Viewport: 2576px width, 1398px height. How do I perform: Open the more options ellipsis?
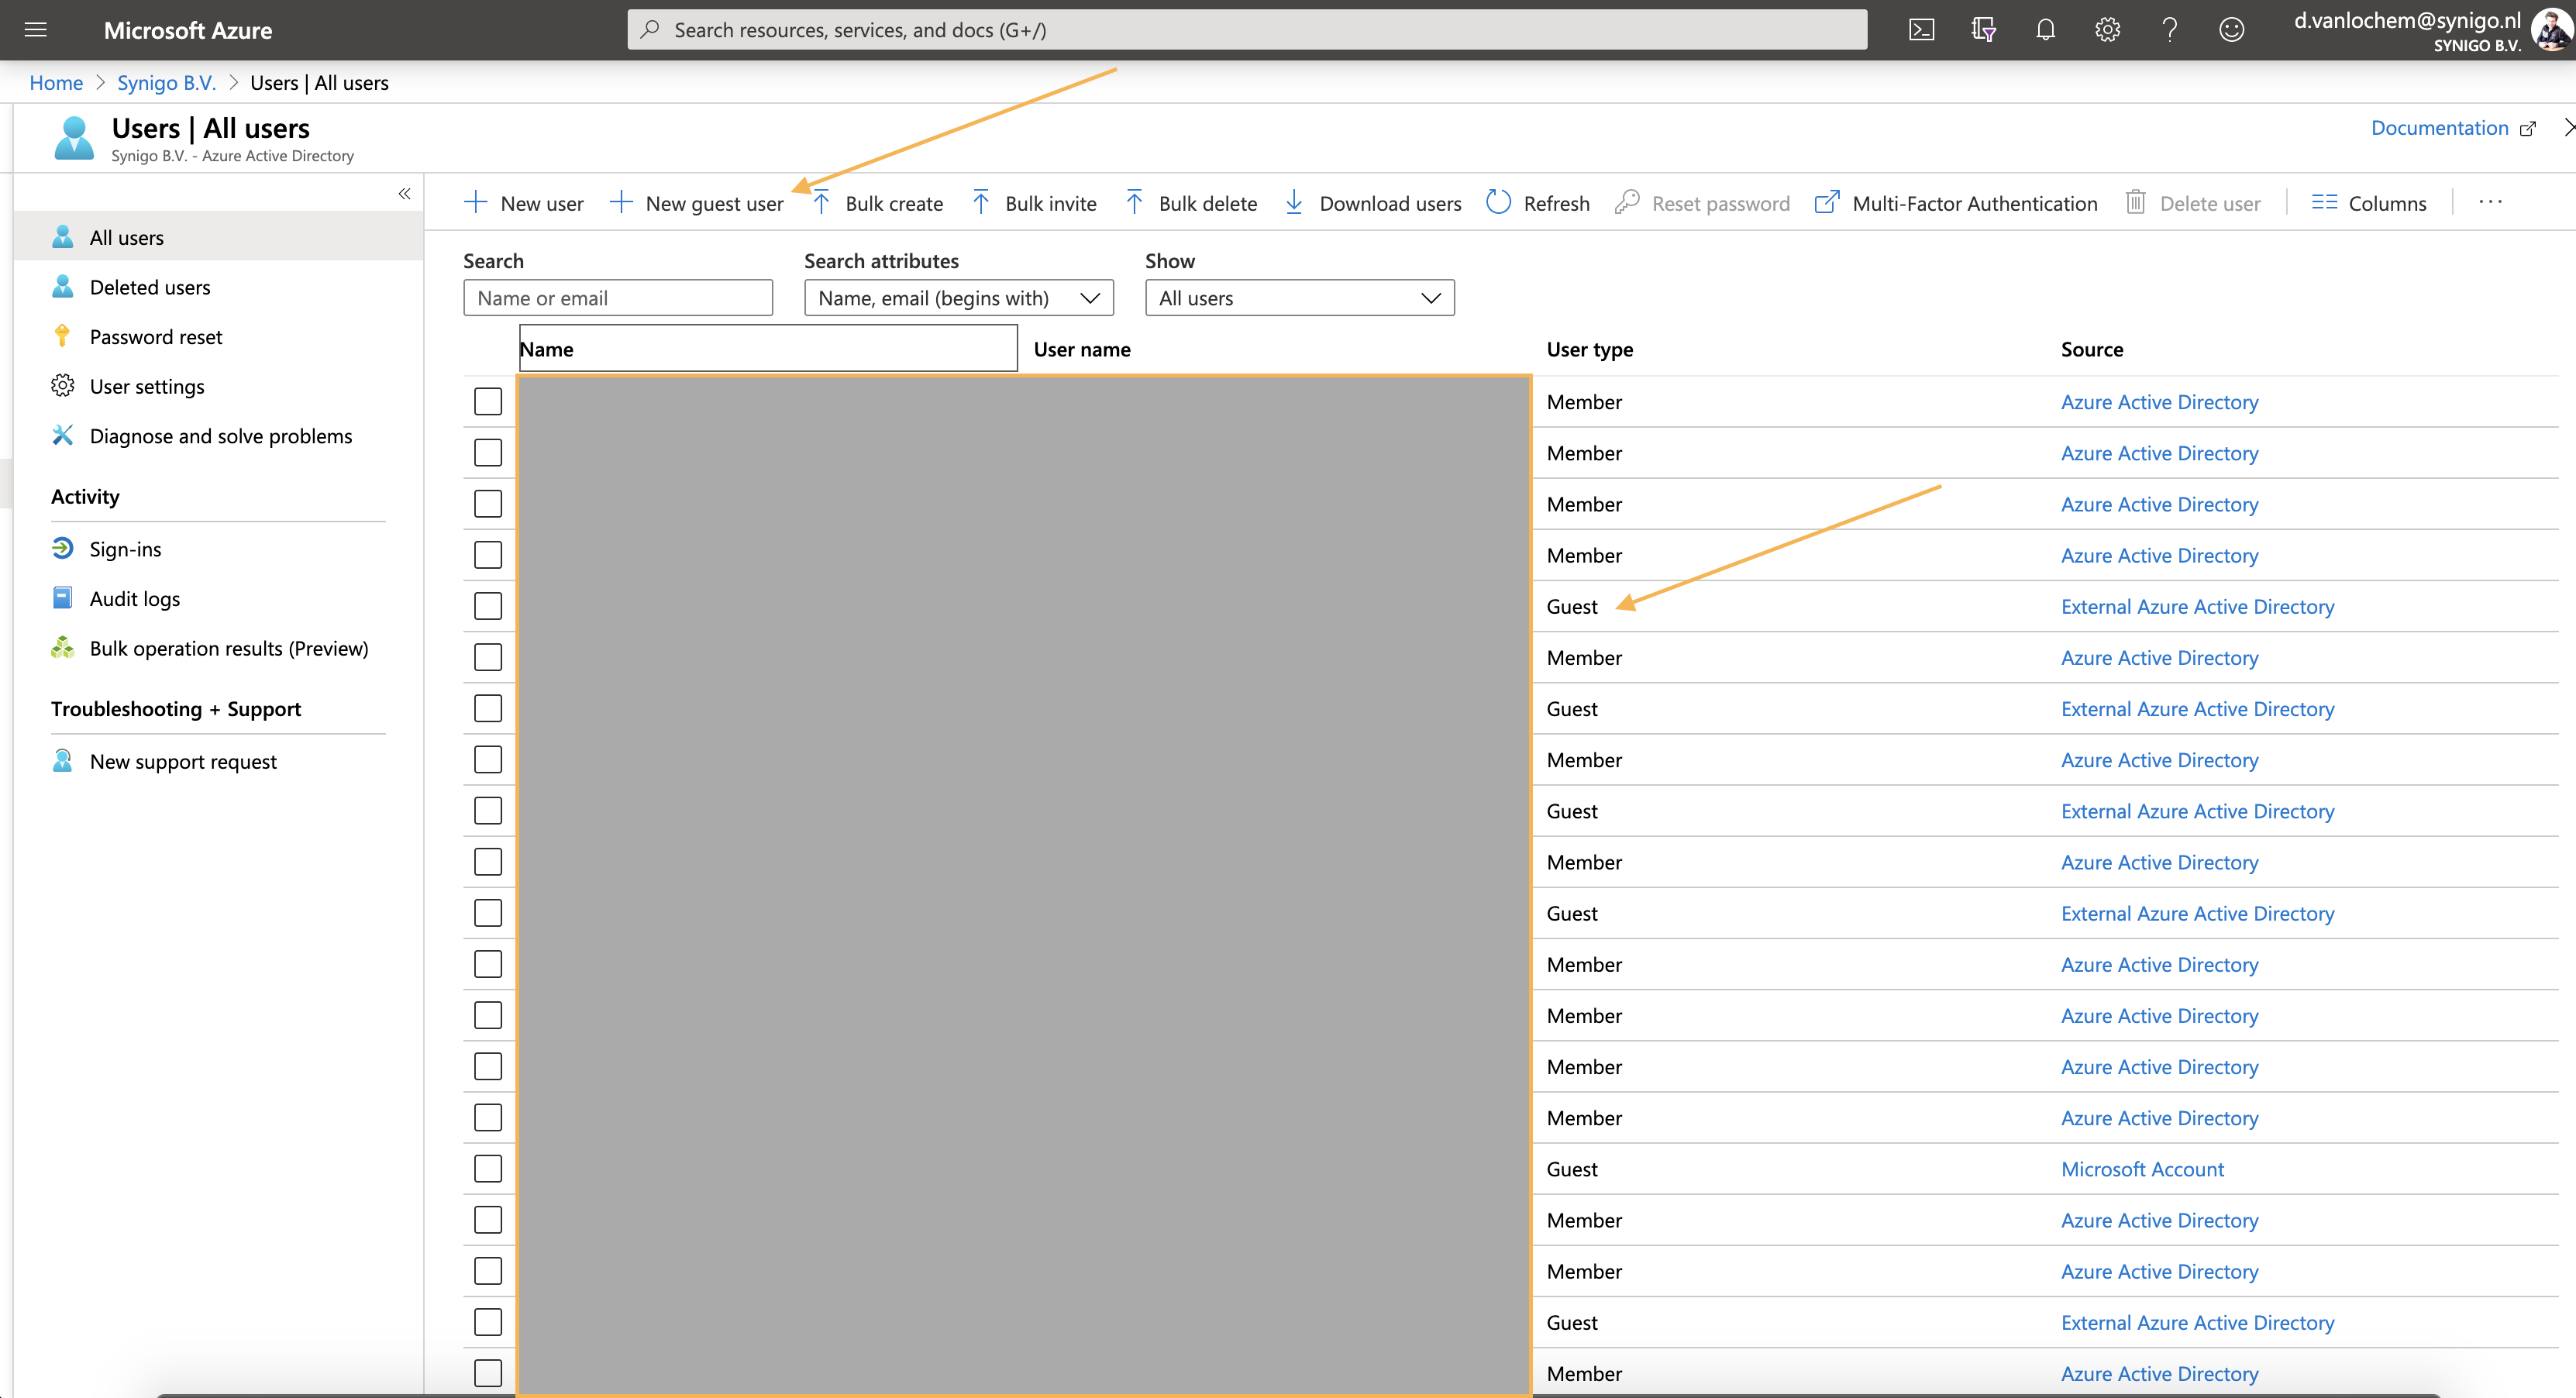point(2490,203)
